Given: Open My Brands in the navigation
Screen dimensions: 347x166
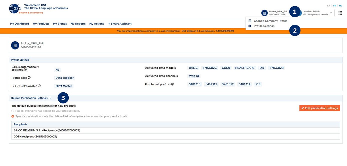Looking at the screenshot, I should click(60, 24).
